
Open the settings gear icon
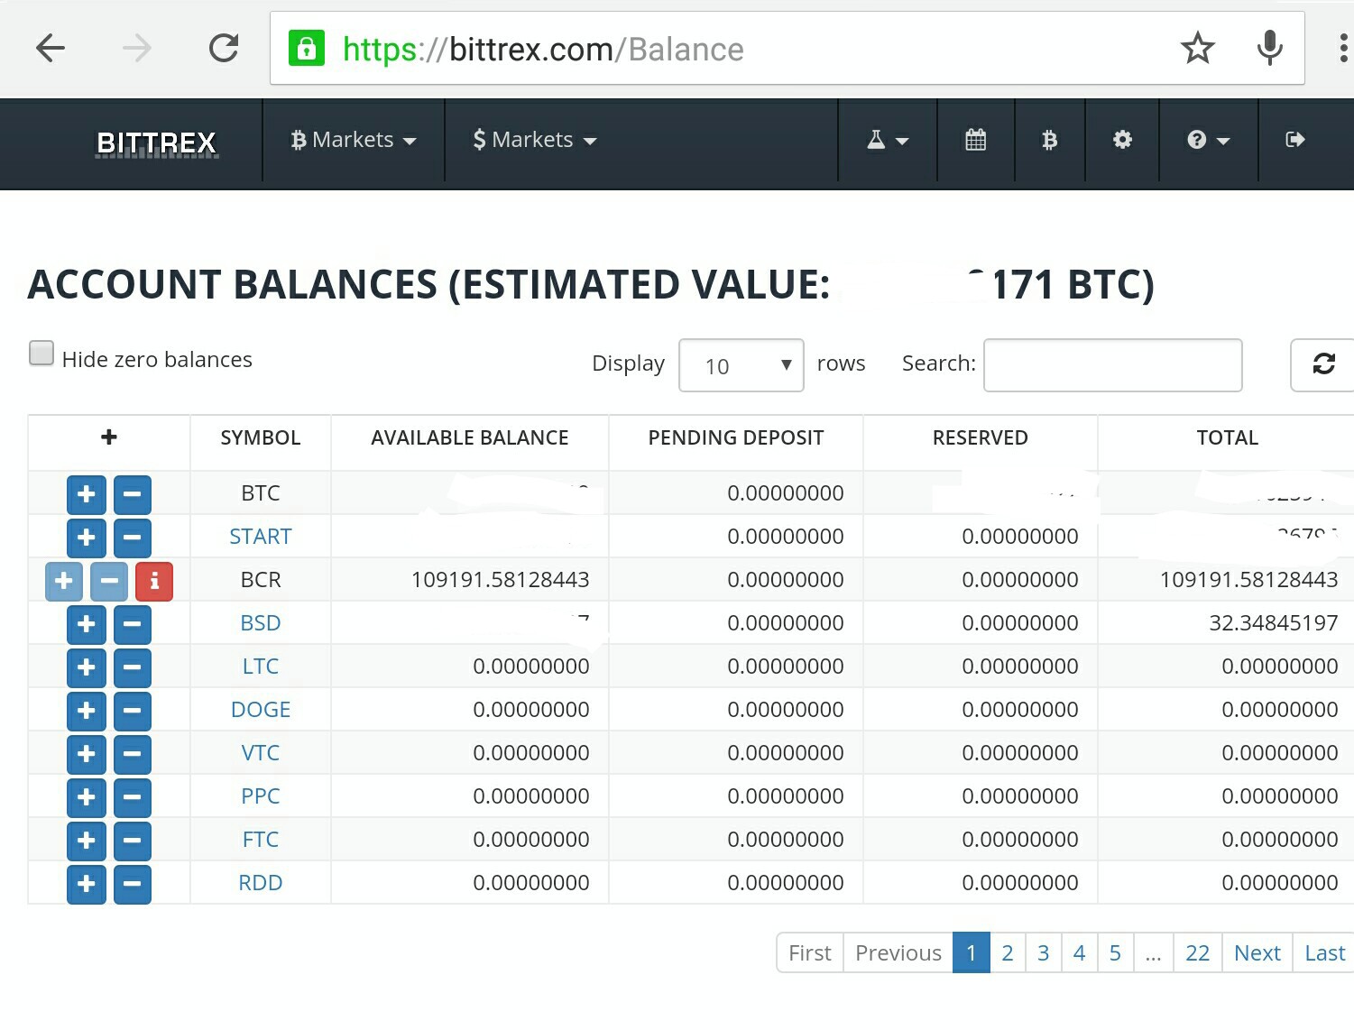click(x=1122, y=140)
